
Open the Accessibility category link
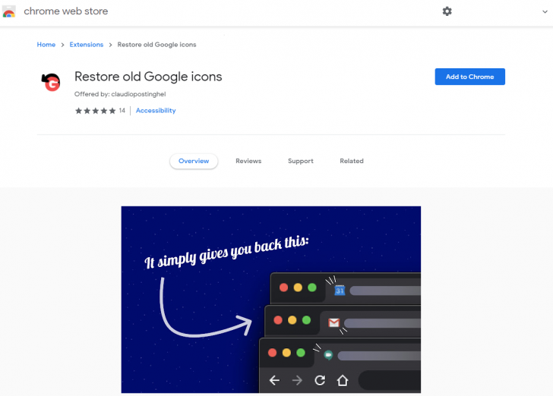[156, 111]
